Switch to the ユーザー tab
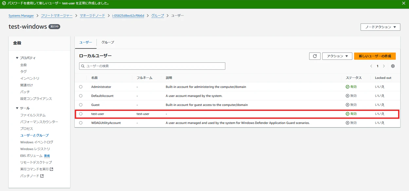 86,43
